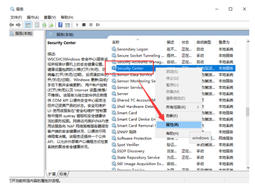Viewport: 255px width, 188px height.
Task: Open the blue Help toolbar icon
Action: (x=60, y=25)
